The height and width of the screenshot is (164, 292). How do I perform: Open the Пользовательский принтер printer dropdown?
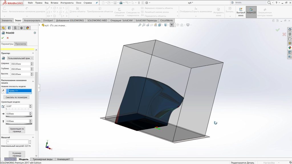pos(20,58)
